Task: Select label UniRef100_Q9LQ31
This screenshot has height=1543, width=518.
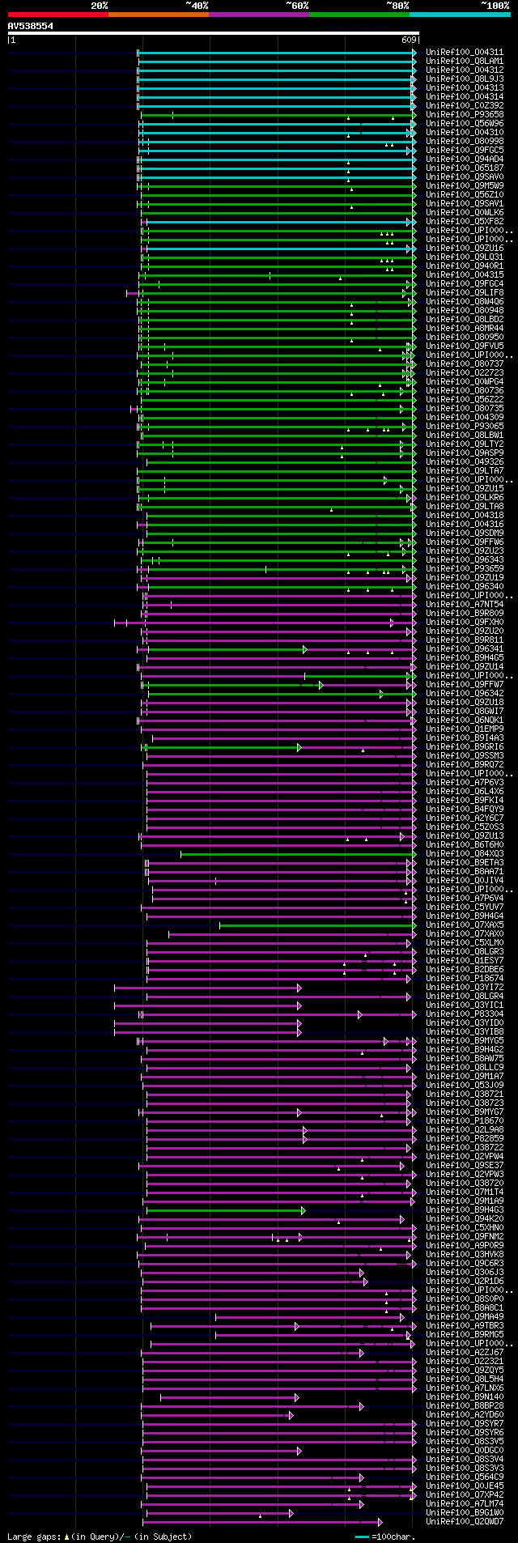Action: (465, 257)
